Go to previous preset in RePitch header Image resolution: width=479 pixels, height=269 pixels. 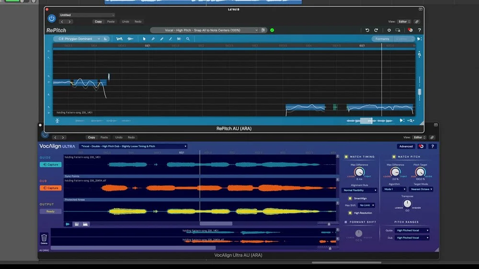(x=62, y=22)
